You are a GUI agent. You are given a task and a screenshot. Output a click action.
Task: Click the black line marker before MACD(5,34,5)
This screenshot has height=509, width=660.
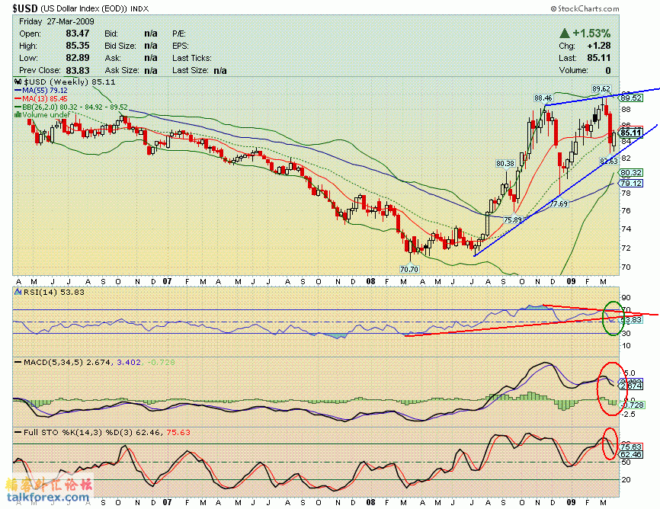pos(18,362)
